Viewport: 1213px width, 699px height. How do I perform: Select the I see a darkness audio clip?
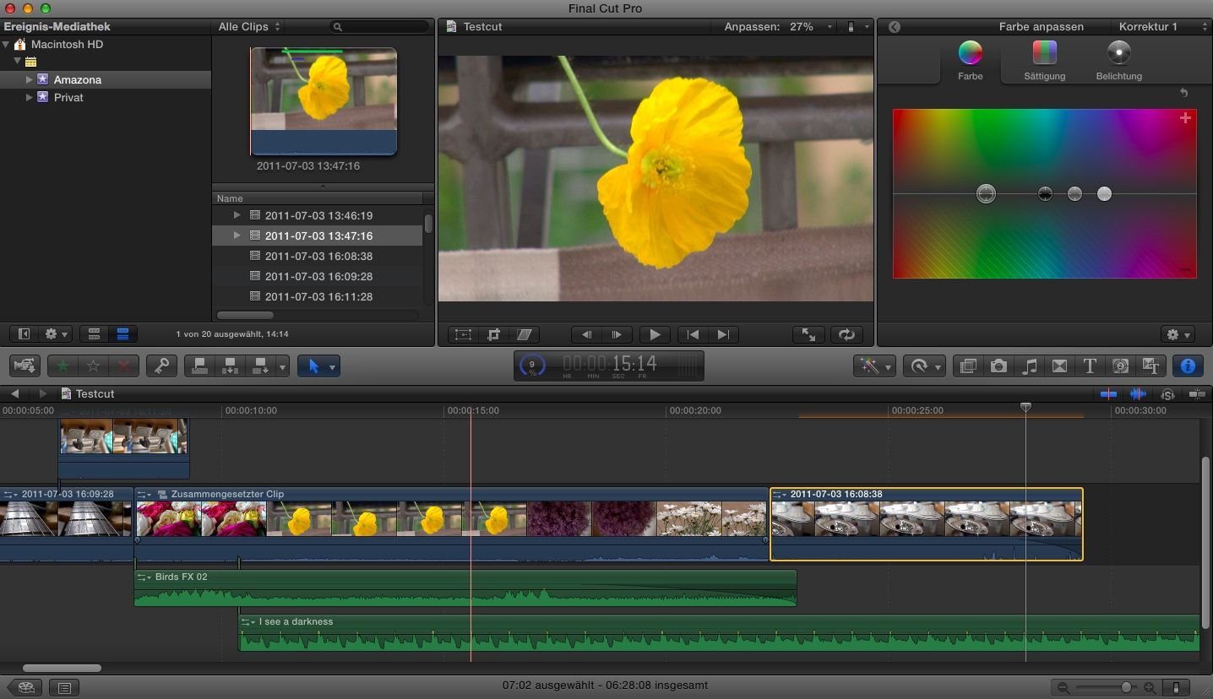click(719, 632)
